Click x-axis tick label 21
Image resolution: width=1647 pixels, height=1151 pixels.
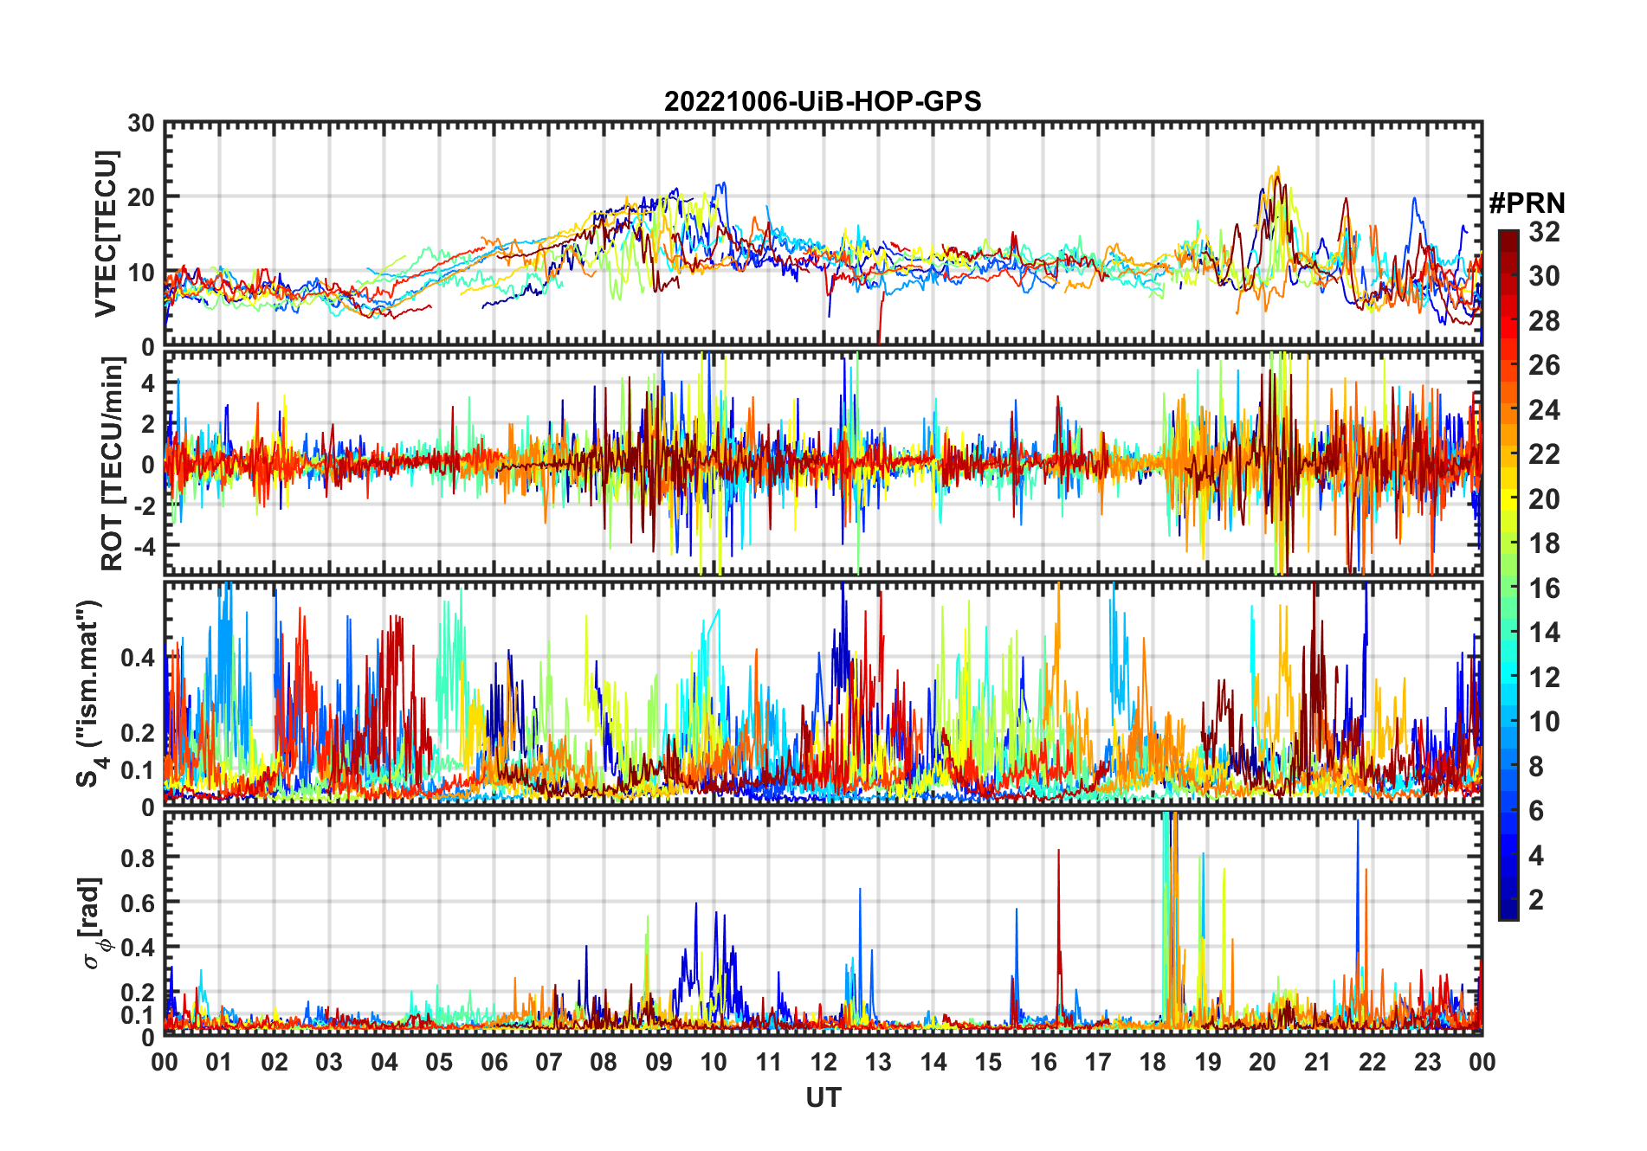point(1317,1063)
